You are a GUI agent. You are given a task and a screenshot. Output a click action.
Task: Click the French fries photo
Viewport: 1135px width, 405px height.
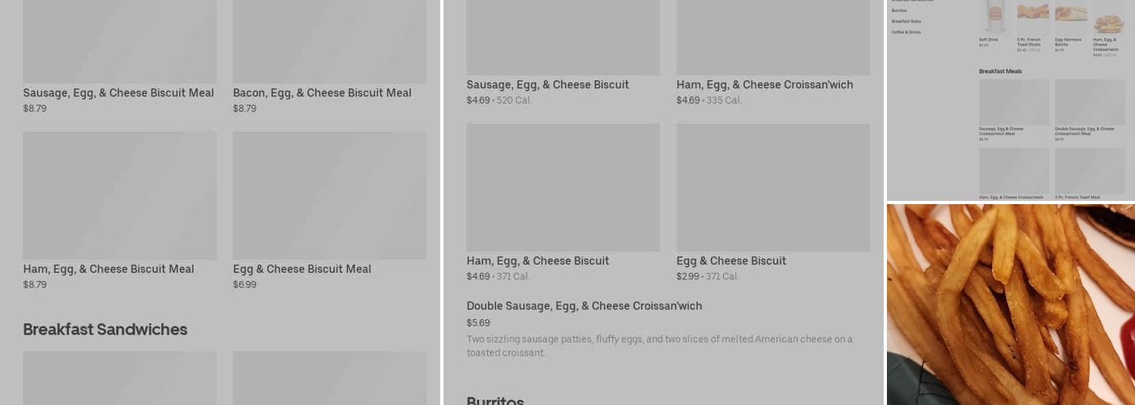(1010, 305)
